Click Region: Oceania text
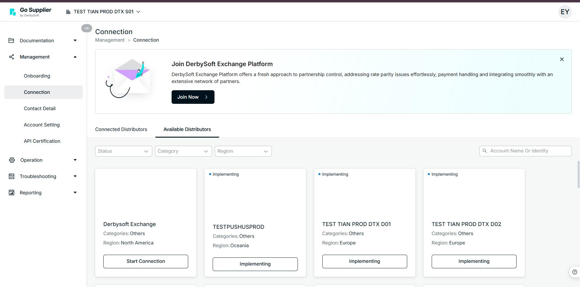Screen dimensions: 580x287 [x=231, y=246]
